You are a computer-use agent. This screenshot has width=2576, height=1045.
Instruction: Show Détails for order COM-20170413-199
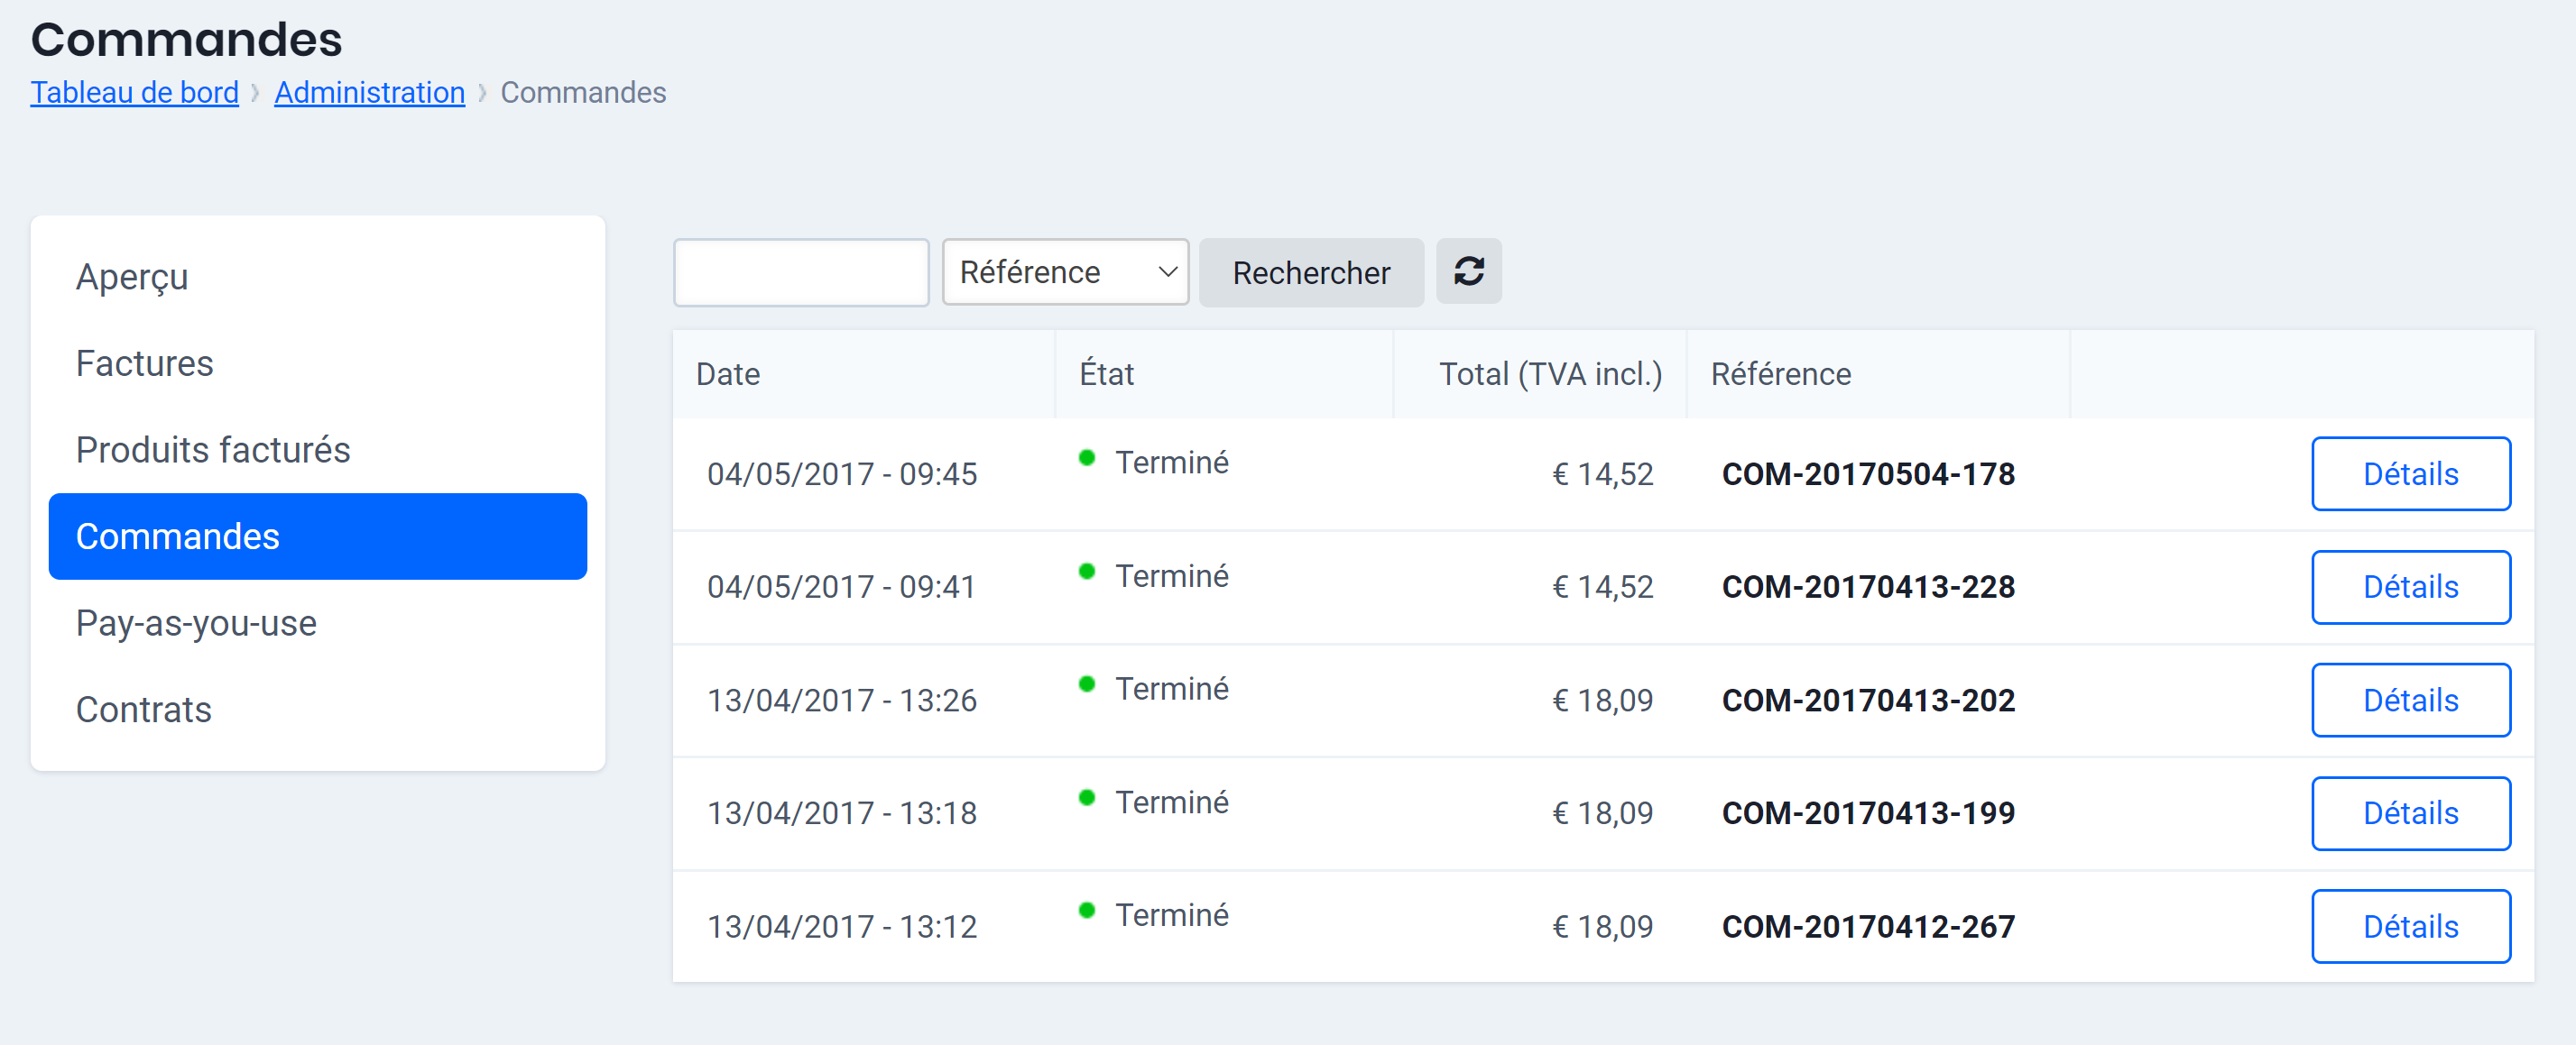(x=2409, y=813)
